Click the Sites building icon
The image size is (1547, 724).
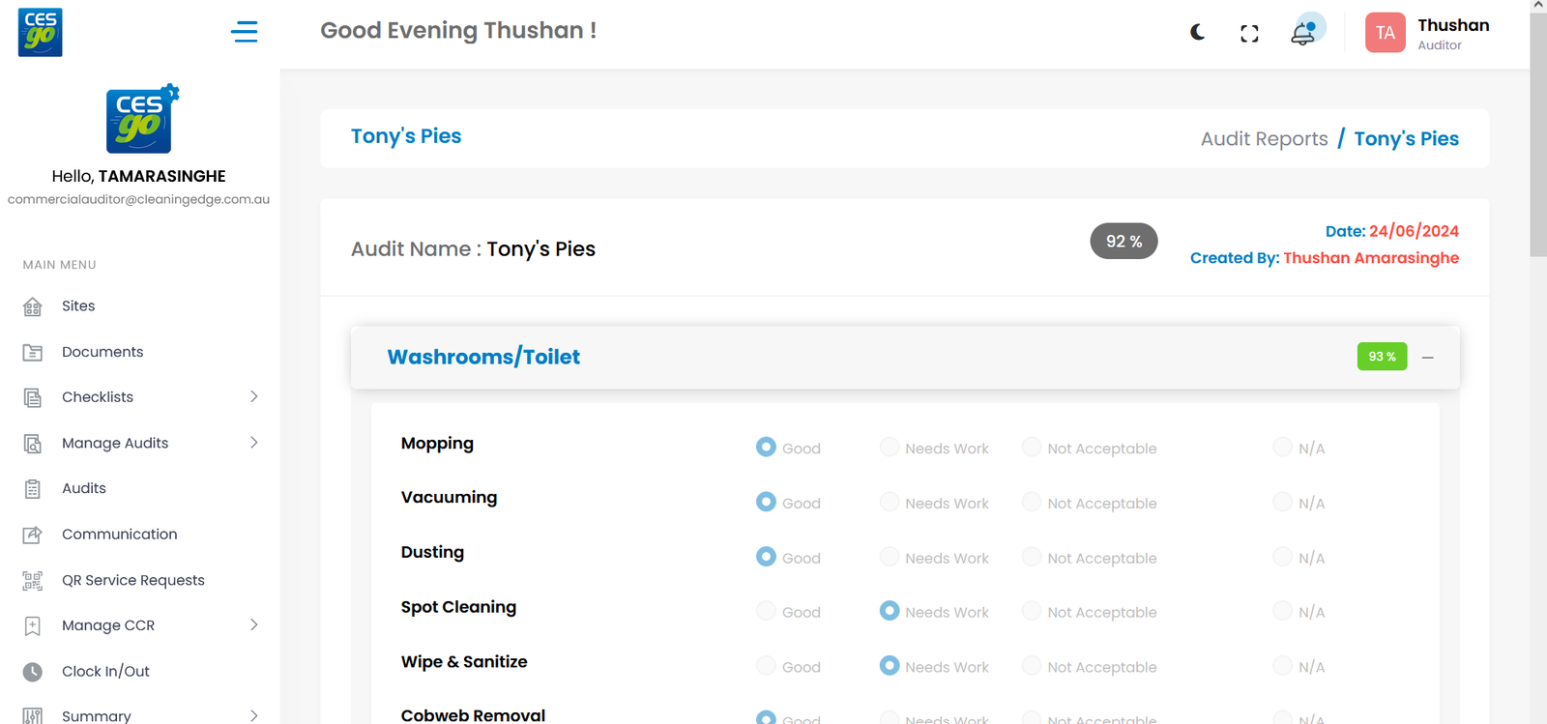coord(33,306)
